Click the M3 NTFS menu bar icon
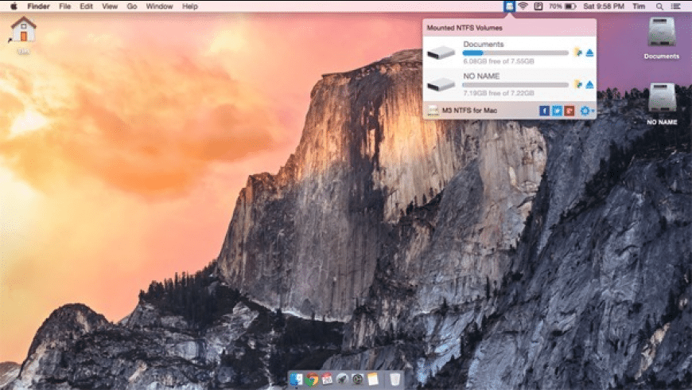Viewport: 692px width, 390px height. click(x=509, y=6)
